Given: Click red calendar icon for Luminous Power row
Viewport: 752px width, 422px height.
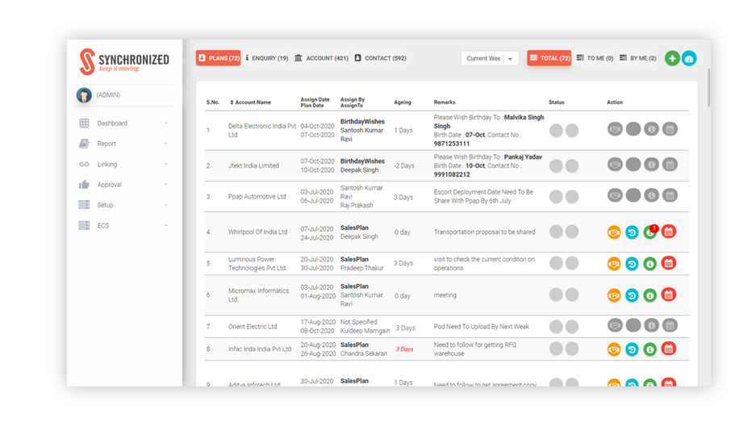Looking at the screenshot, I should (x=669, y=263).
